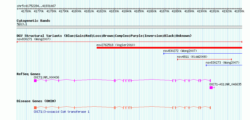This screenshot has width=250, height=120.
Task: Click the Disease Genes (OMIM) track title
Action: click(36, 101)
